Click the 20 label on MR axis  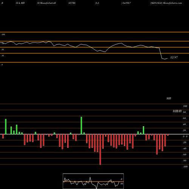coord(184,130)
